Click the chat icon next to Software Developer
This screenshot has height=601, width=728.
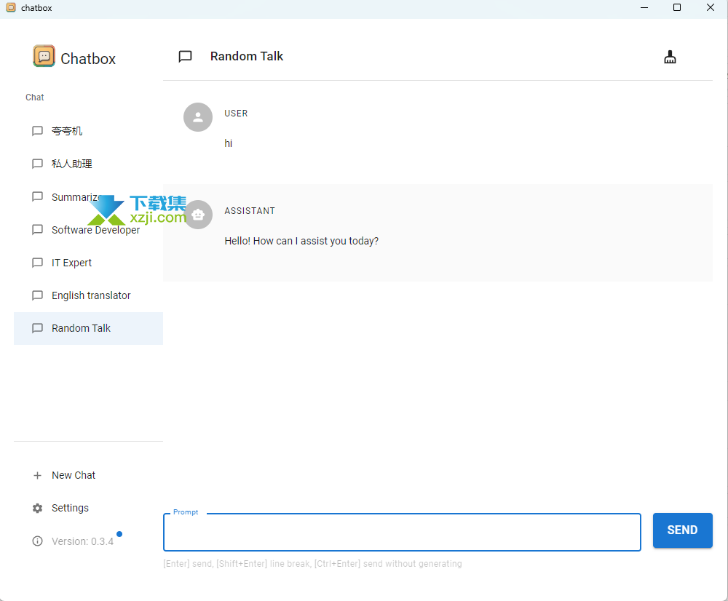coord(37,230)
